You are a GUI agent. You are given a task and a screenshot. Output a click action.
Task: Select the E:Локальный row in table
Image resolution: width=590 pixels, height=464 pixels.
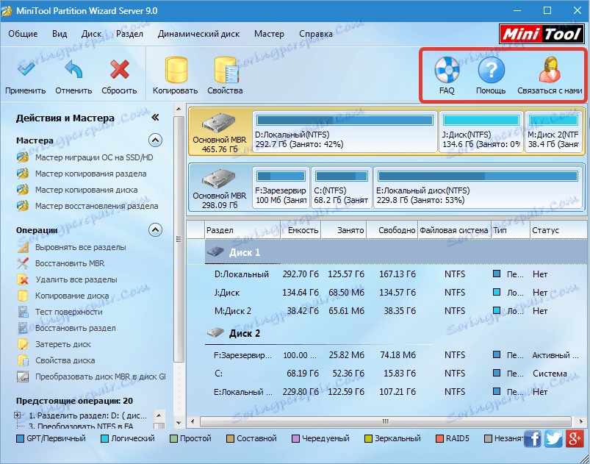coord(387,392)
